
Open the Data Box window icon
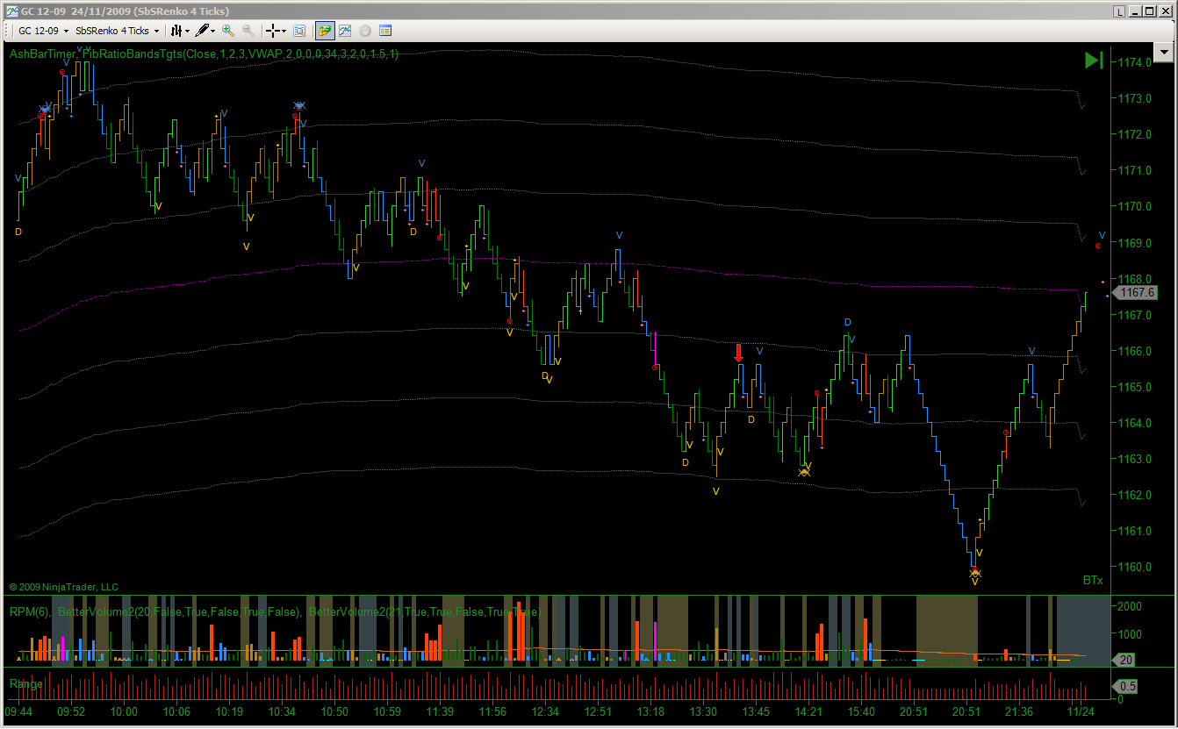299,31
